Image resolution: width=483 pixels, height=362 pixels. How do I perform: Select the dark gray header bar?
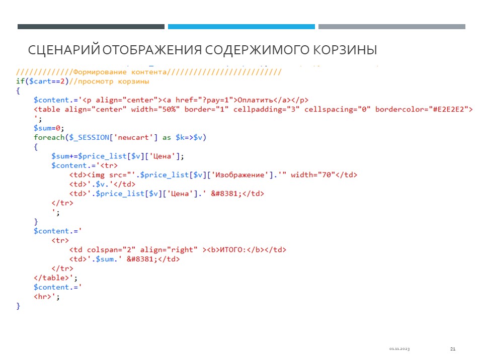[91, 27]
